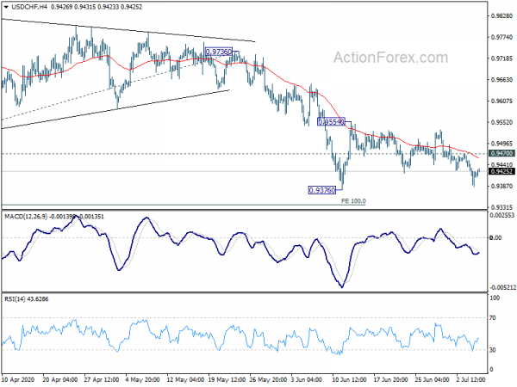Click the 0.94965 price axis value

click(501, 144)
